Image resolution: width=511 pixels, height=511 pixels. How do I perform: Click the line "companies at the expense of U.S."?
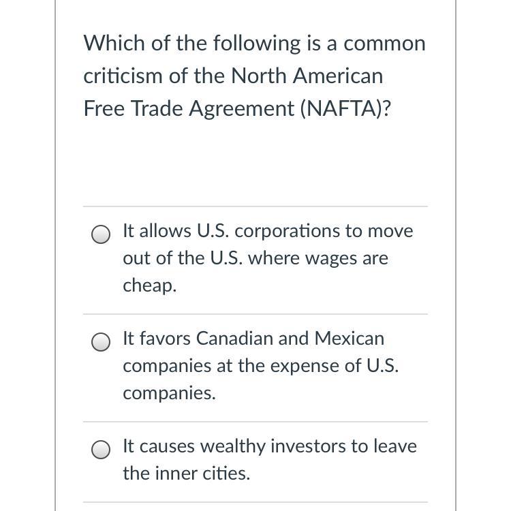261,366
